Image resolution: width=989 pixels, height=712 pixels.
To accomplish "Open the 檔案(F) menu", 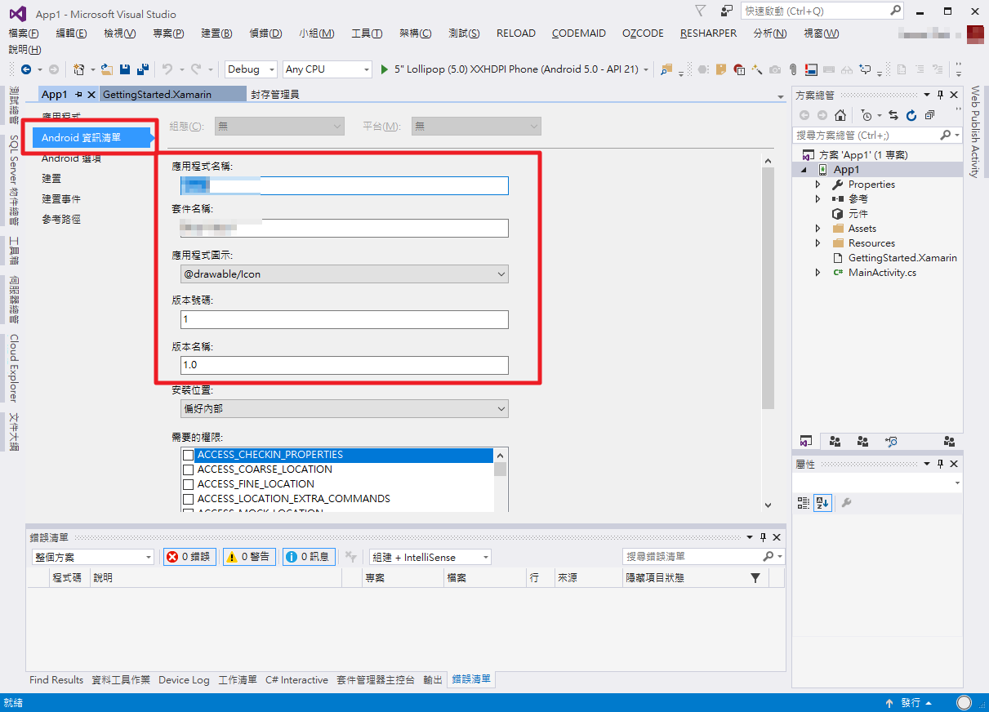I will 24,33.
